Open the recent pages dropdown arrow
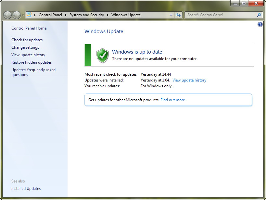Screen dimensions: 266x200 [x=23, y=15]
